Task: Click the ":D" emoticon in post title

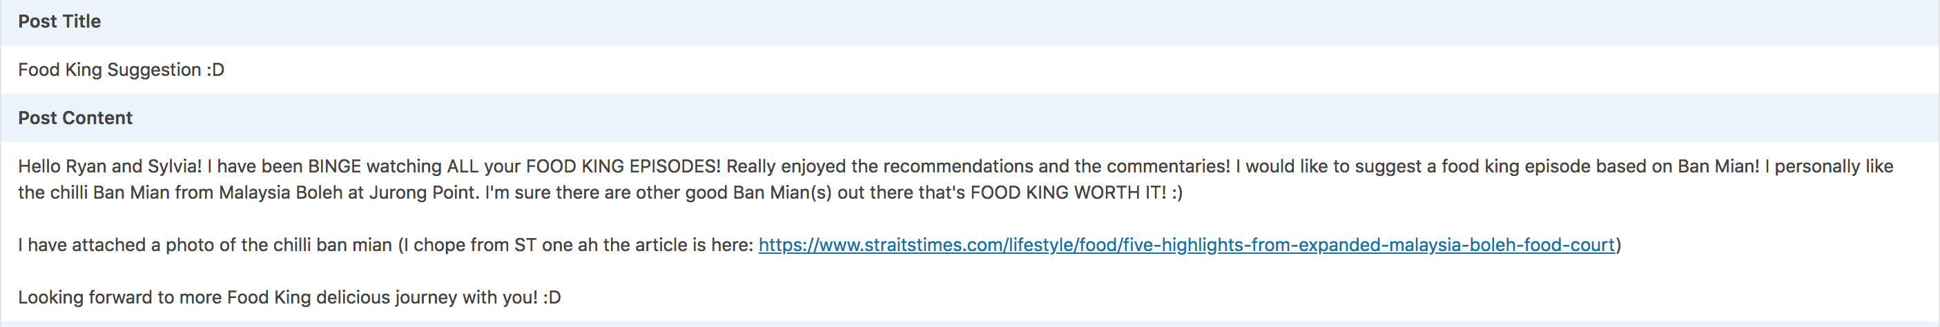Action: 215,70
